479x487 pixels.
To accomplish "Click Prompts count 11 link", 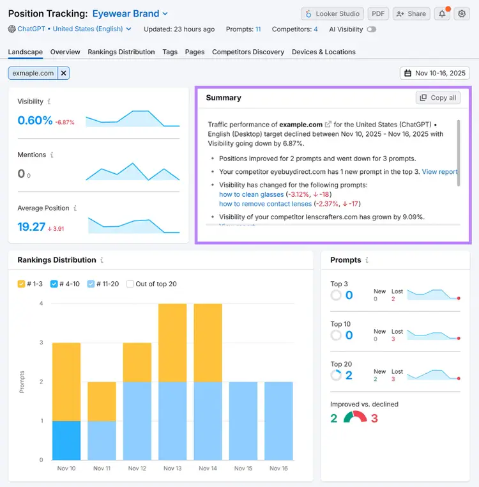I will (258, 29).
